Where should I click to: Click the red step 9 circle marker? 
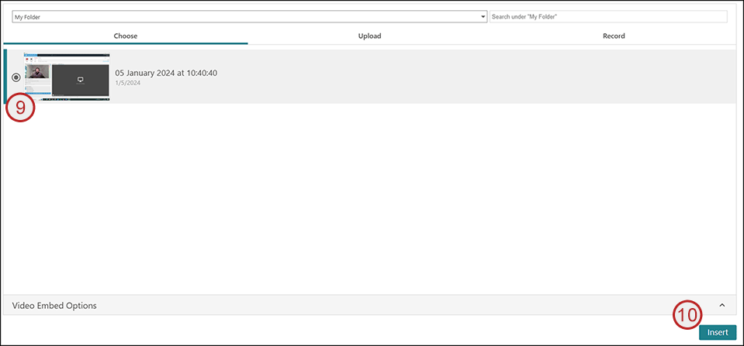(21, 108)
